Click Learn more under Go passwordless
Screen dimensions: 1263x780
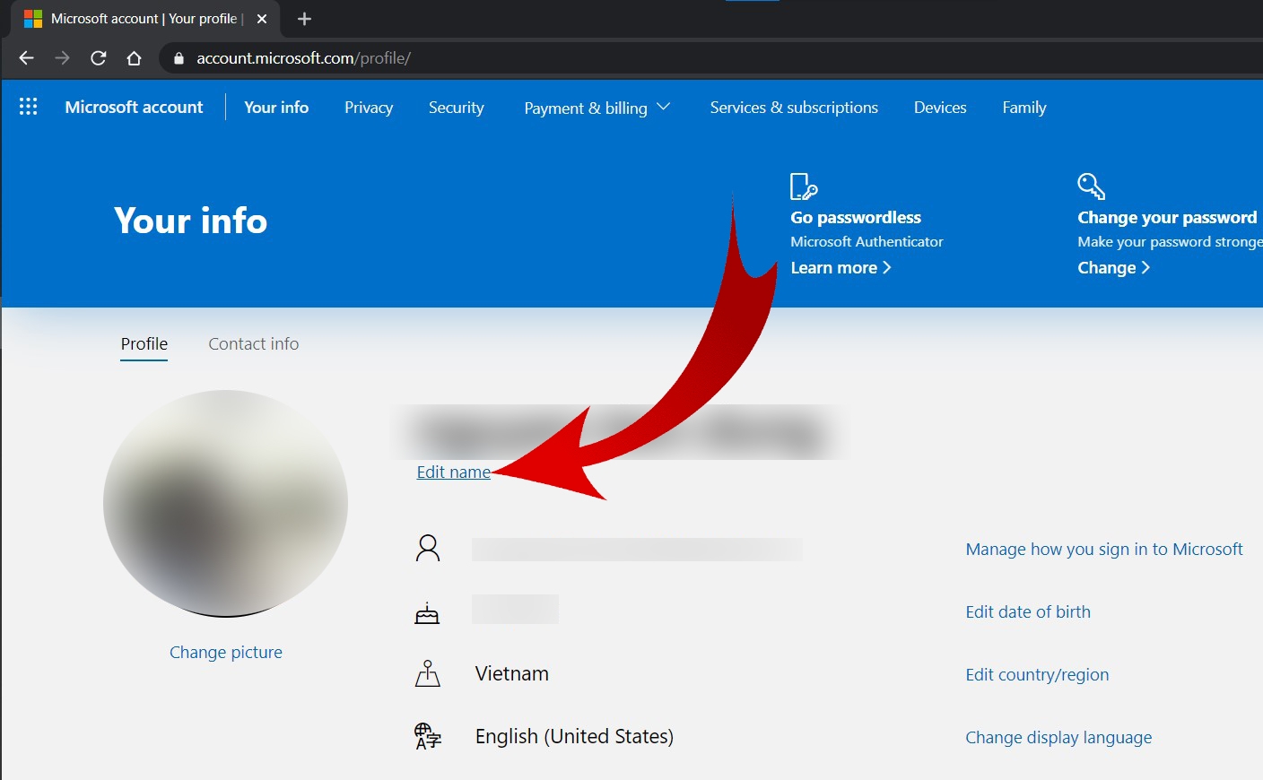[x=841, y=267]
